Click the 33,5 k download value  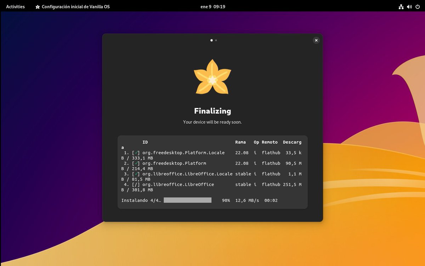coord(294,153)
